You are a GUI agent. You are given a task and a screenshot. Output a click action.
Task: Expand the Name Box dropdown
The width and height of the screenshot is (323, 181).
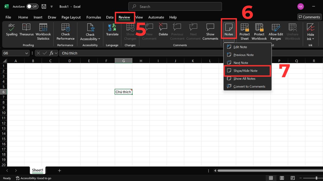tap(26, 53)
